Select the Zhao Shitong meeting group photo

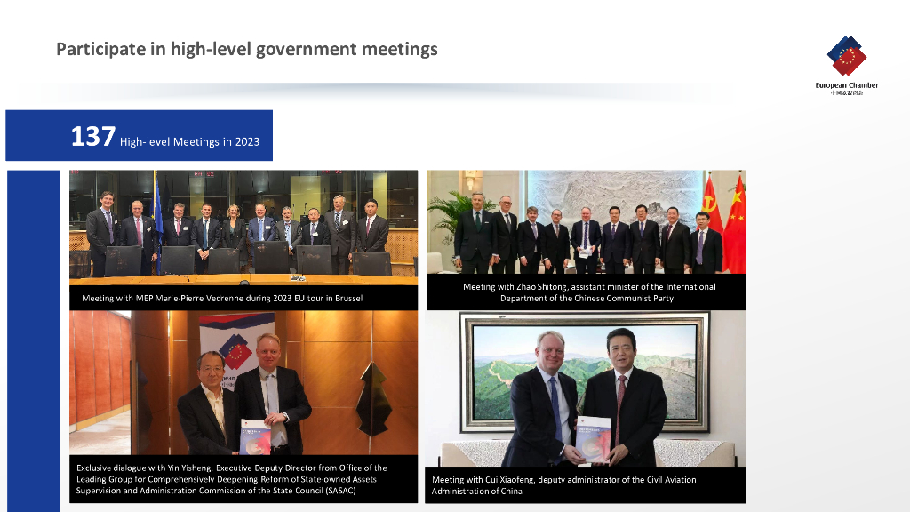pyautogui.click(x=587, y=221)
